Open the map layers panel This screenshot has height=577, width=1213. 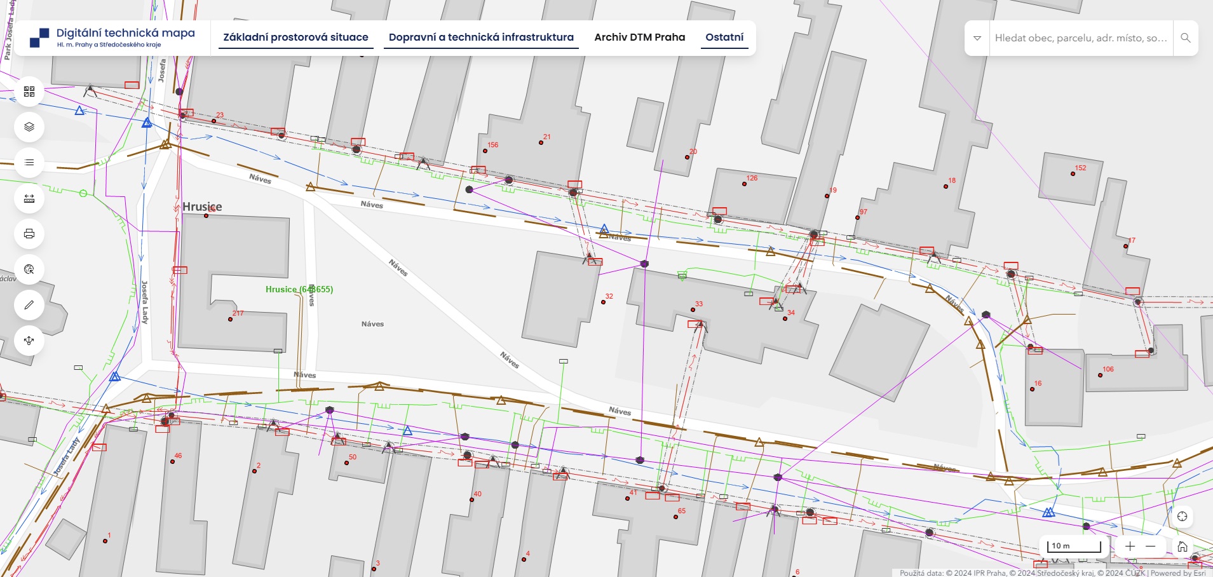pyautogui.click(x=29, y=127)
